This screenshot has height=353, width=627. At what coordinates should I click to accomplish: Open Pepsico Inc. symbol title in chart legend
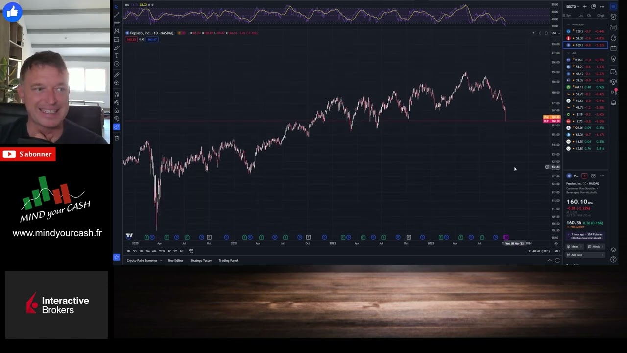(x=151, y=33)
